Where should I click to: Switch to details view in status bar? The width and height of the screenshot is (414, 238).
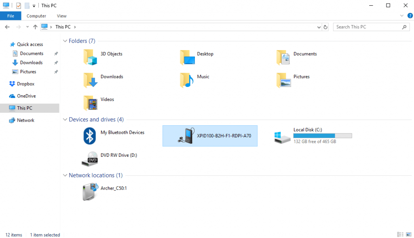pos(400,234)
